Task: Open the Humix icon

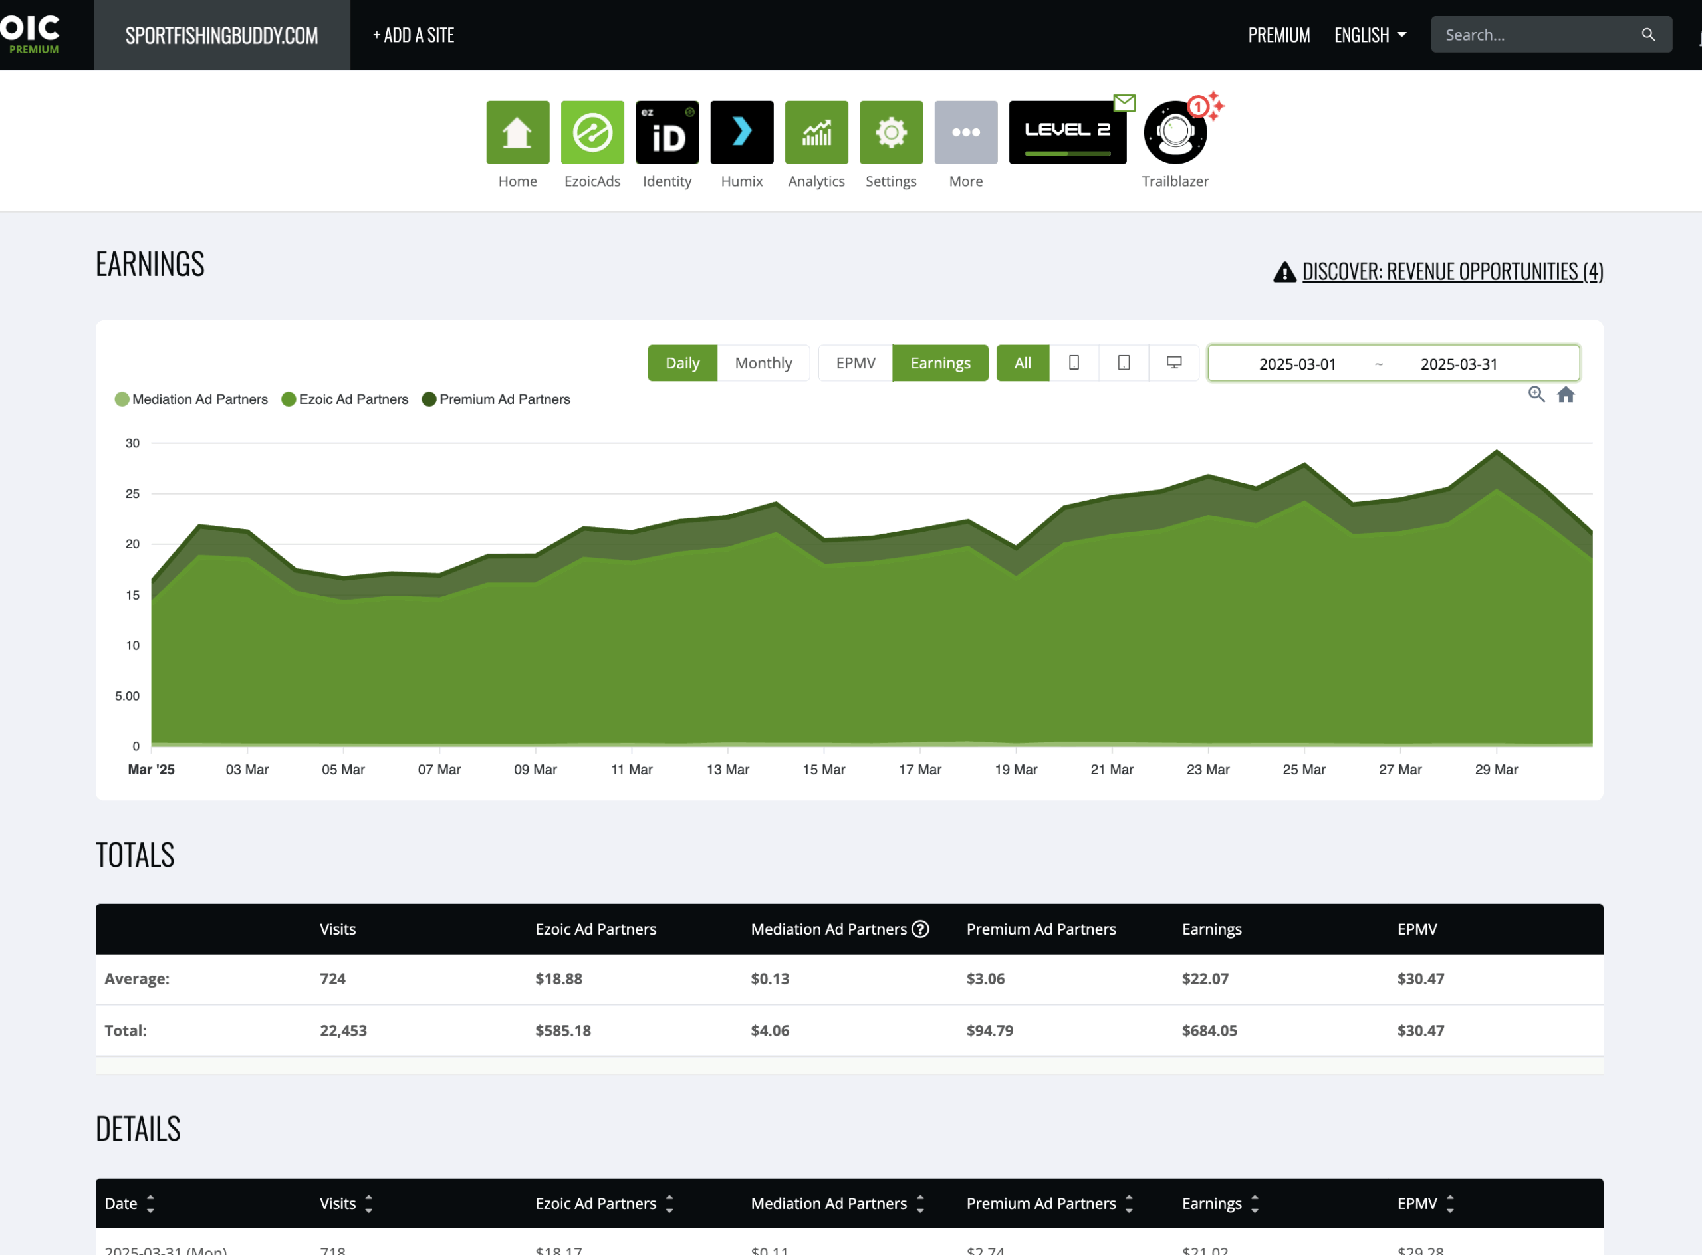Action: coord(741,132)
